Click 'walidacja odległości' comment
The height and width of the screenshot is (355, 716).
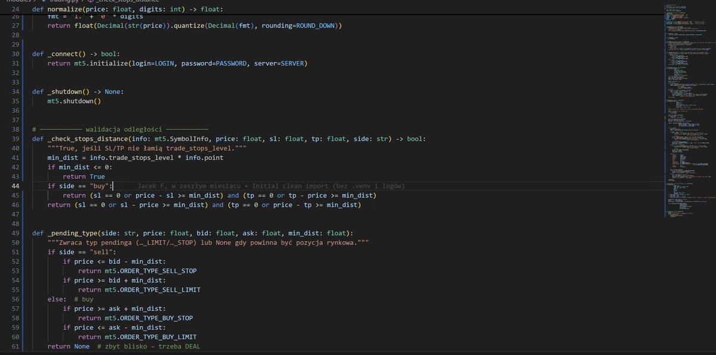point(124,129)
